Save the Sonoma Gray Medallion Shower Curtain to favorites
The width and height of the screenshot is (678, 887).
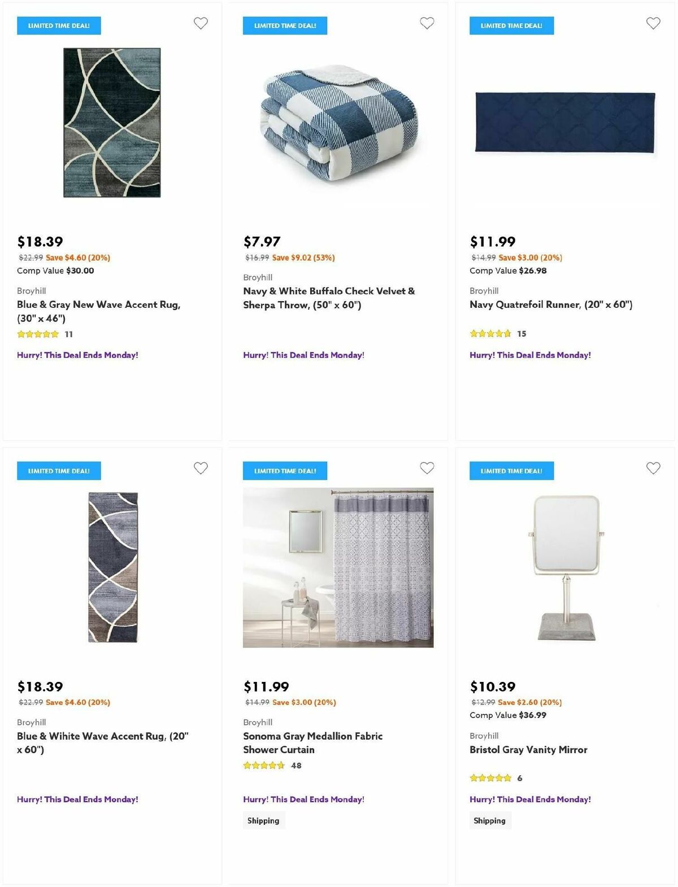click(x=427, y=468)
